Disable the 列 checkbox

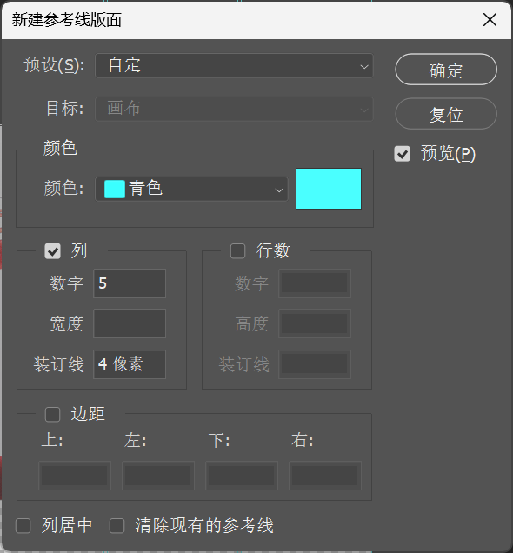[x=52, y=251]
